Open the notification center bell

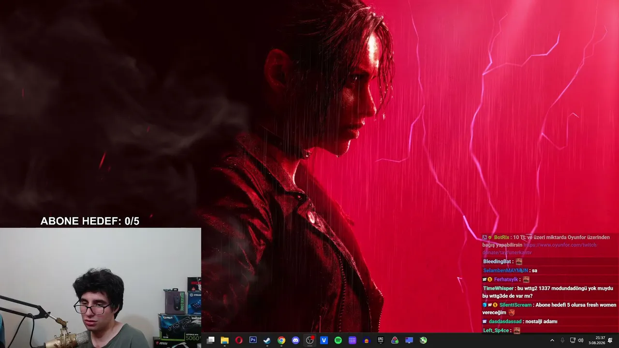[x=610, y=340]
